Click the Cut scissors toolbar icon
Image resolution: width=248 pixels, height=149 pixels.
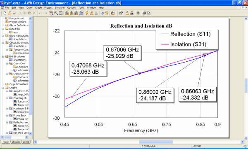tap(20, 13)
